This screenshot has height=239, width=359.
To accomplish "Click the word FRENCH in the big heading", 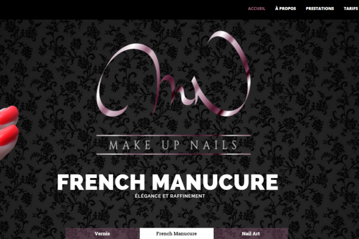I will pos(101,182).
